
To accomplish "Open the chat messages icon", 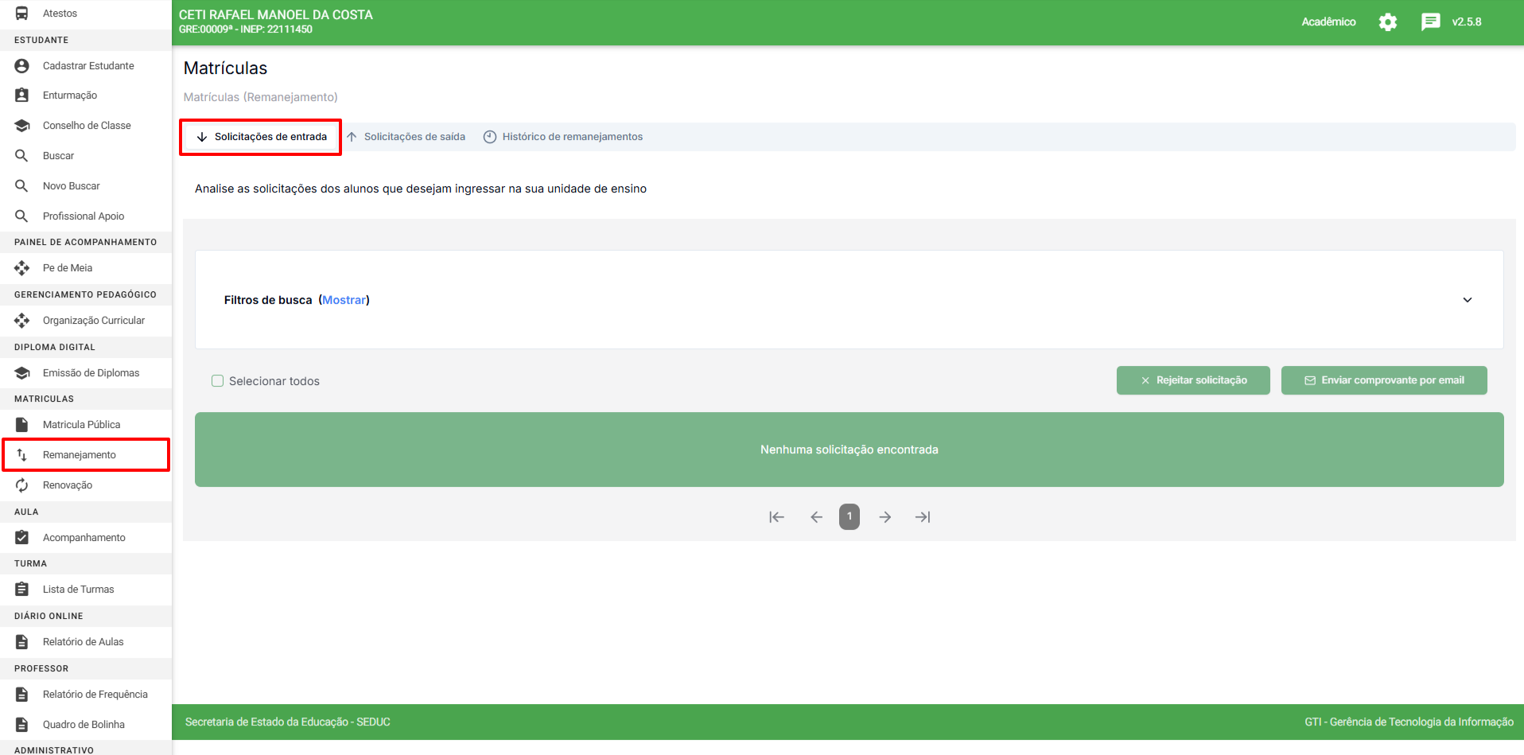I will pos(1430,22).
